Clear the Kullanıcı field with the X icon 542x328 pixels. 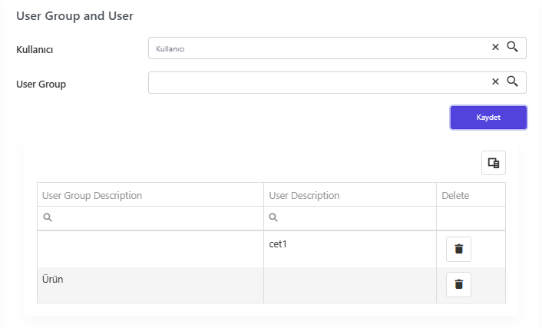495,47
